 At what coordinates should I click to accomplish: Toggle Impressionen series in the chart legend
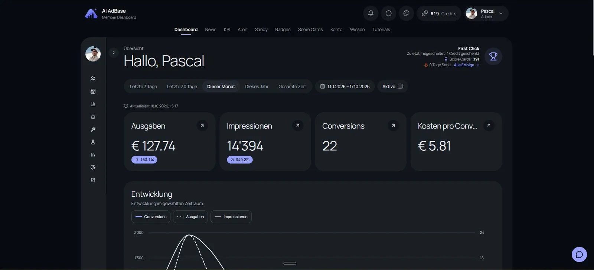(x=231, y=217)
